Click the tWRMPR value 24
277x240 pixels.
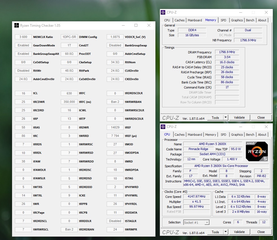115,229
